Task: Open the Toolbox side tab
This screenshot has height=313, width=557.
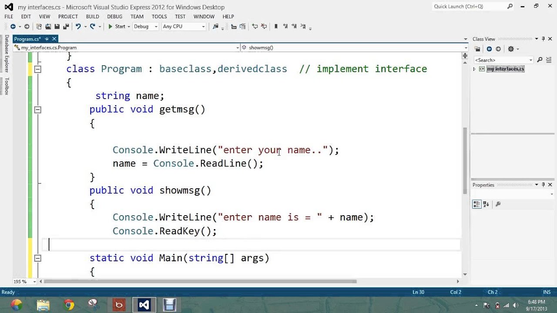Action: 7,86
